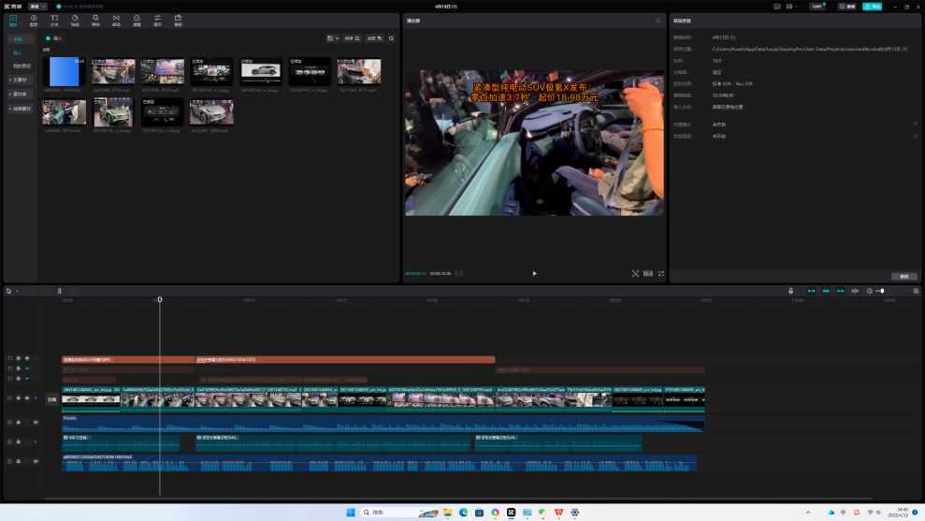The image size is (925, 521).
Task: Expand the menu dropdown beside the logo
Action: pos(38,6)
